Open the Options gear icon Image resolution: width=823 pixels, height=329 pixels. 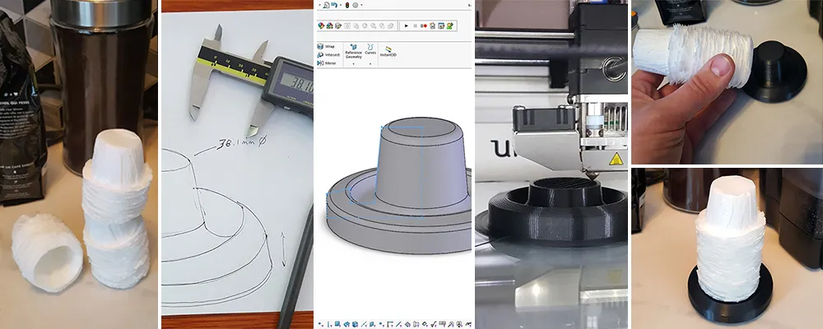pyautogui.click(x=356, y=5)
